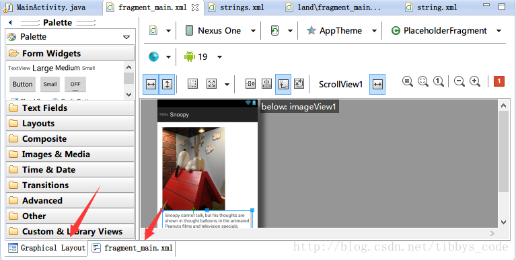The height and width of the screenshot is (260, 516).
Task: Minimize the editor area
Action: 486,5
